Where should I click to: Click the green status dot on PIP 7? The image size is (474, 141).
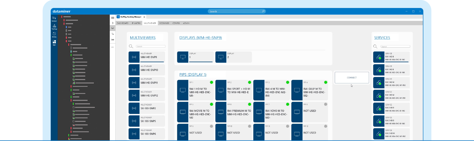[x=288, y=104]
